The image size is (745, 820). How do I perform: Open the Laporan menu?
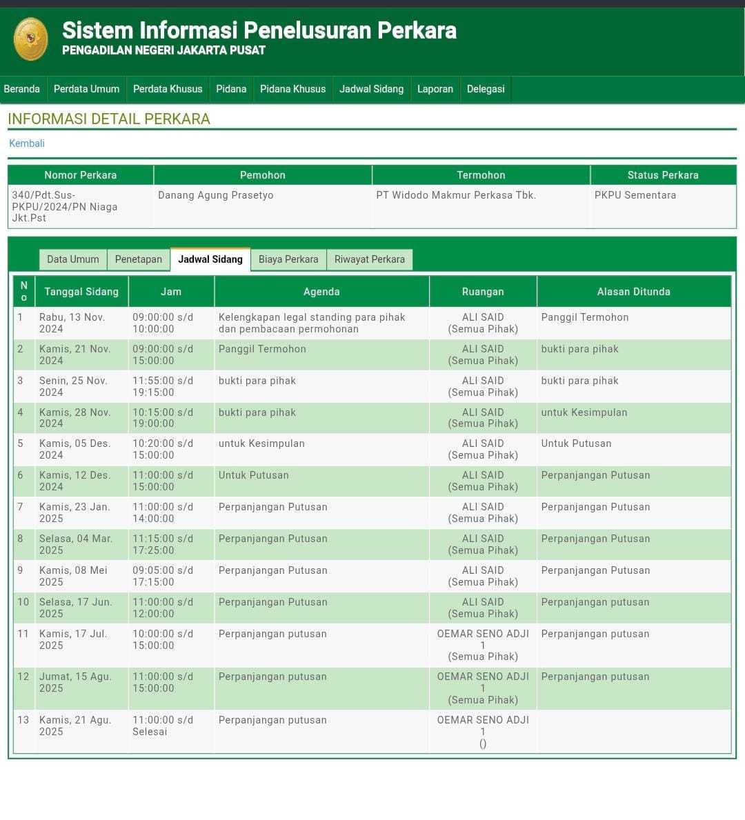pyautogui.click(x=435, y=89)
